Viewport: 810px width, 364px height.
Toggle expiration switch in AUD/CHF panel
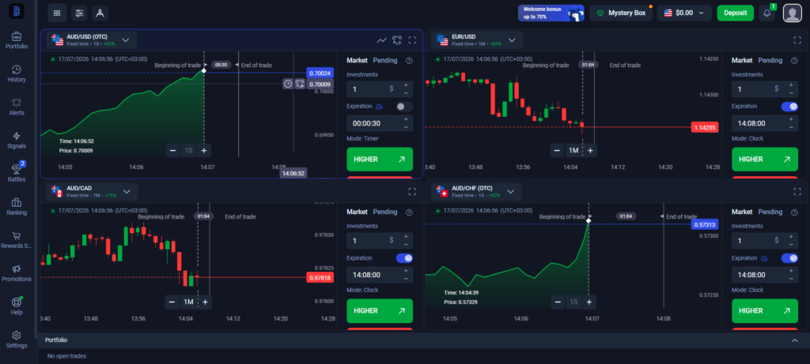pos(789,258)
